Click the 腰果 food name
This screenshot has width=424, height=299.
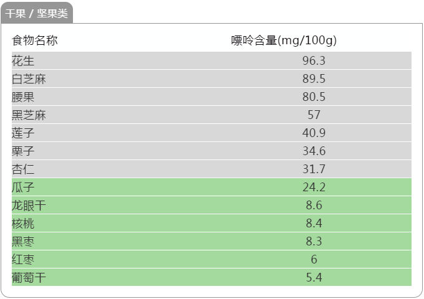(x=23, y=97)
